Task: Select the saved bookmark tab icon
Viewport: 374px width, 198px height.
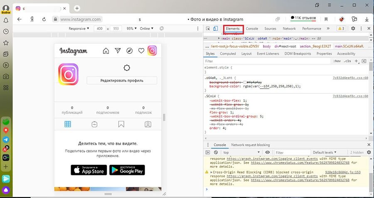Action: 121,124
